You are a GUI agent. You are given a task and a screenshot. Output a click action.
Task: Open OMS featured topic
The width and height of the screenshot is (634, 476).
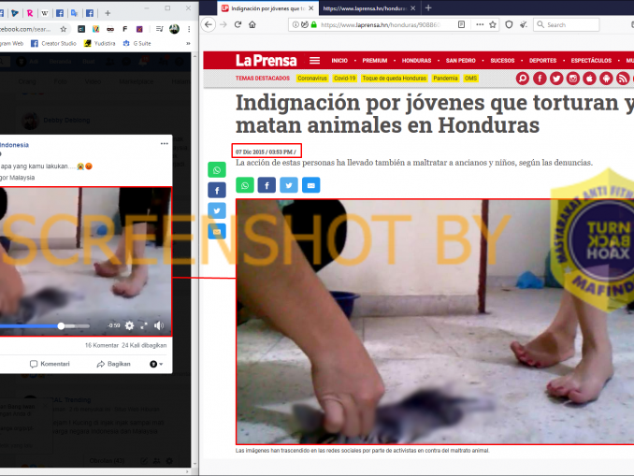470,78
